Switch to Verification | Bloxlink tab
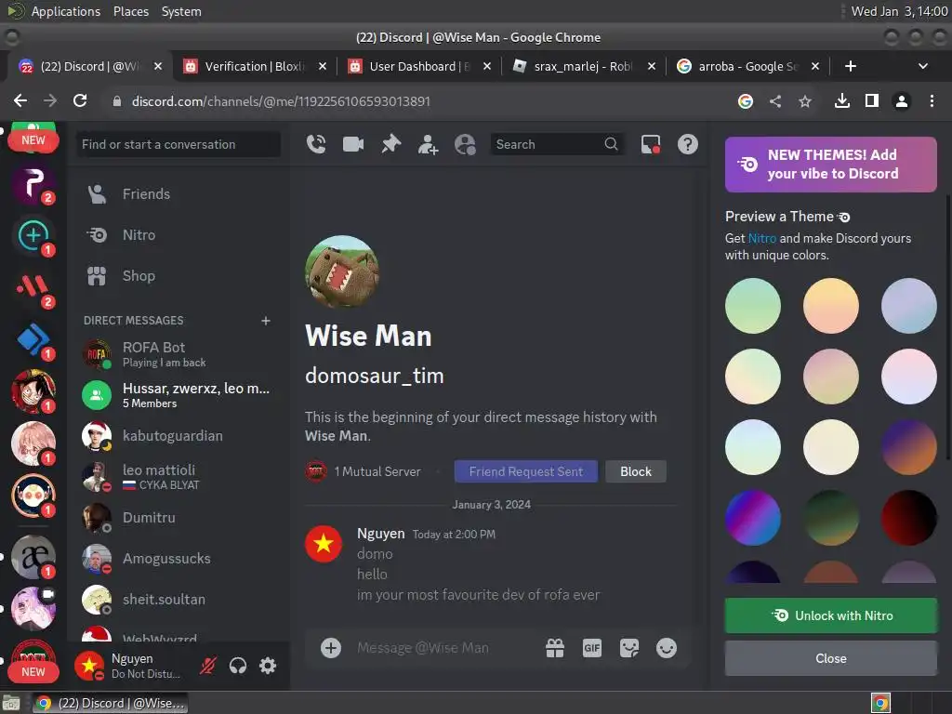The image size is (952, 714). coord(254,66)
